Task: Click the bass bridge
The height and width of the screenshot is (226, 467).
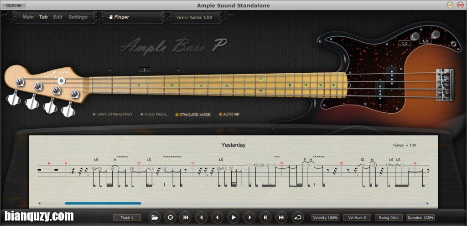Action: pyautogui.click(x=445, y=85)
